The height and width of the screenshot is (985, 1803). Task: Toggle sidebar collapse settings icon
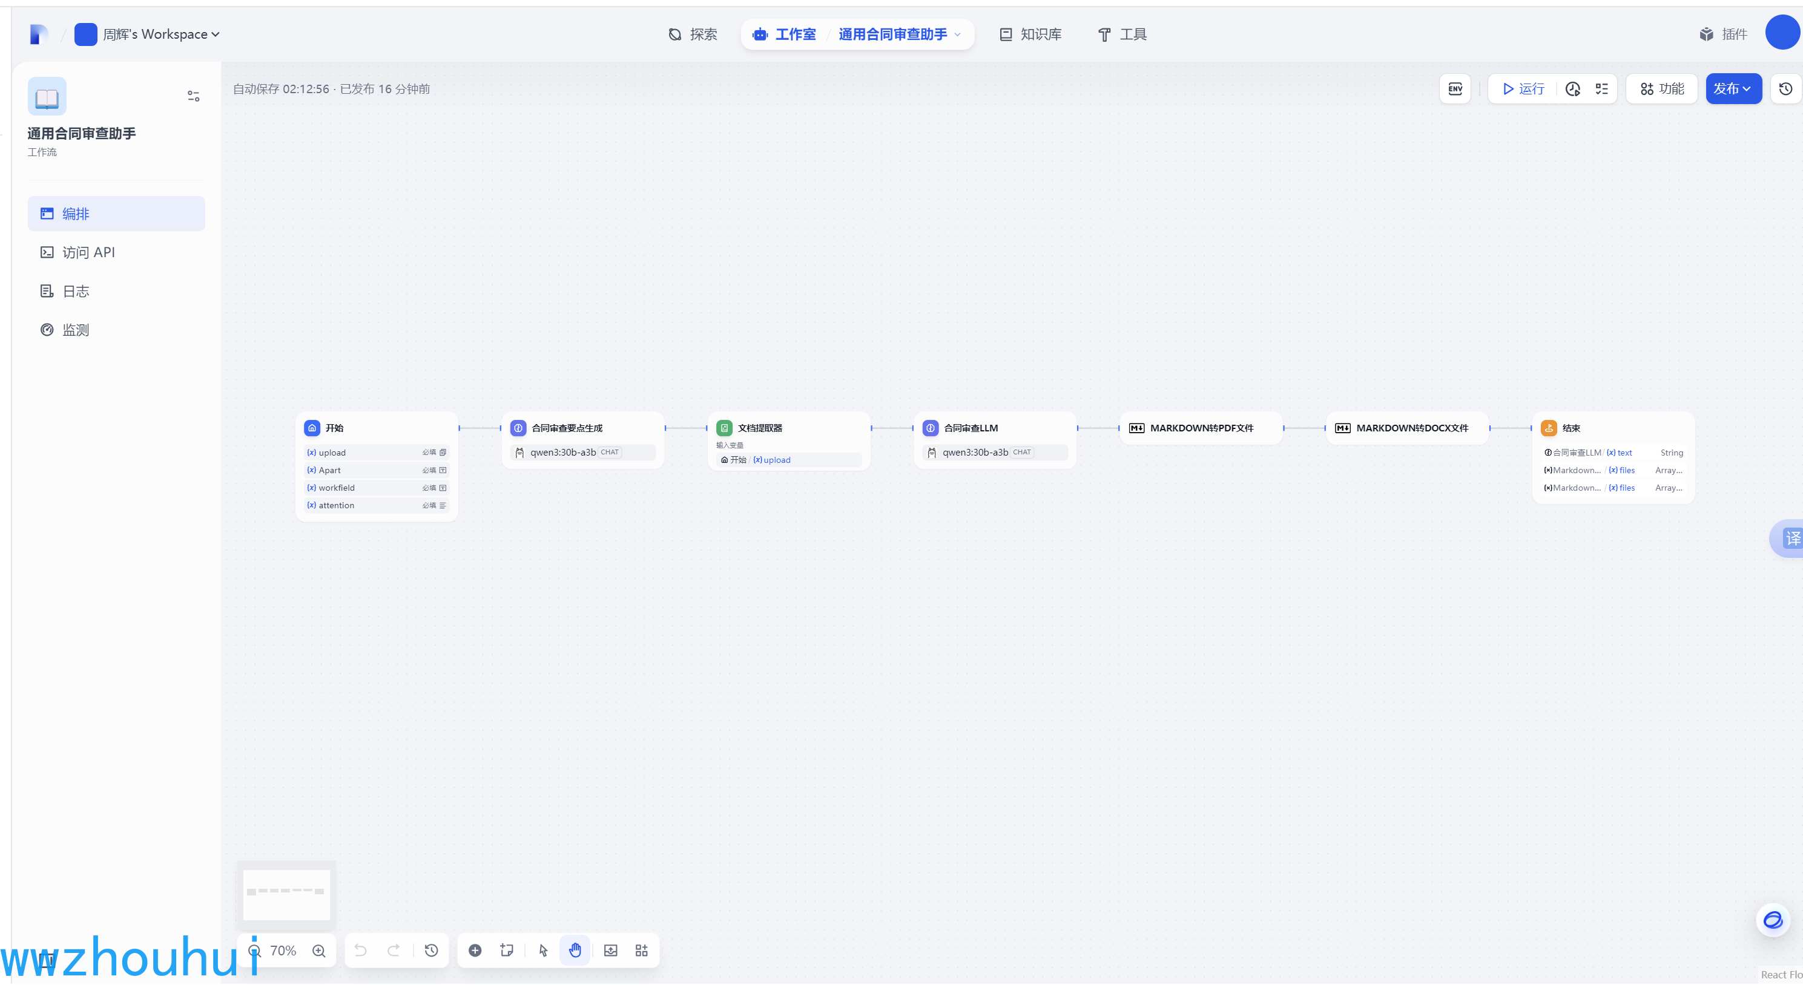click(193, 96)
